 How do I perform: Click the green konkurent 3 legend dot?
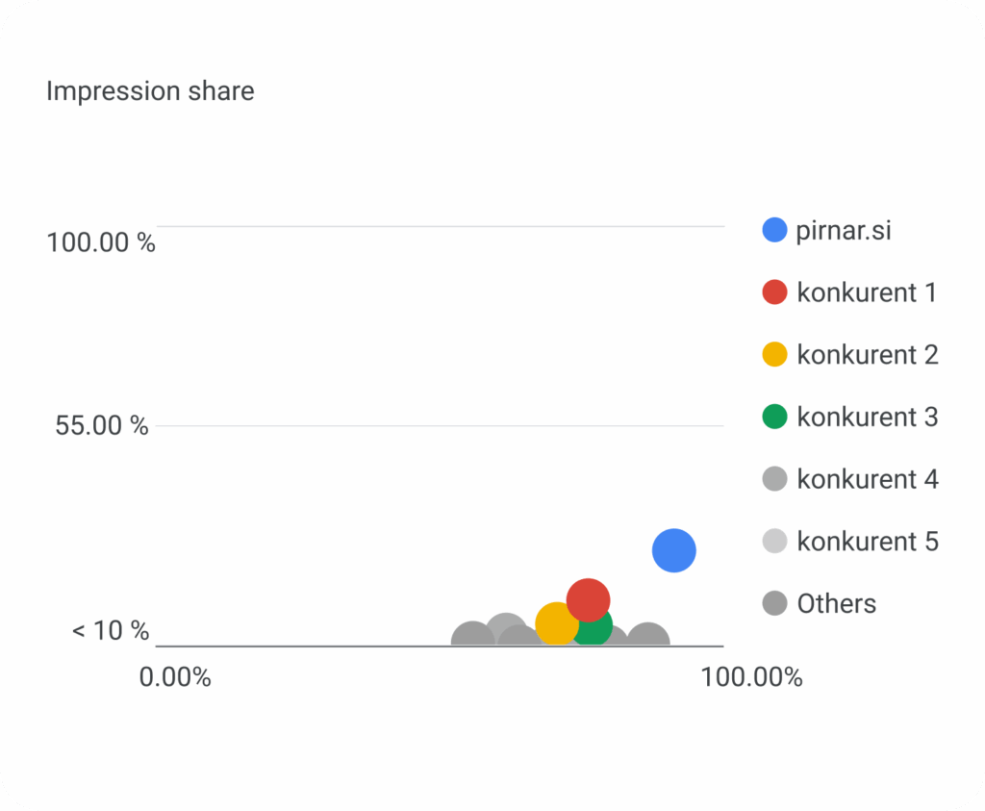pyautogui.click(x=774, y=417)
